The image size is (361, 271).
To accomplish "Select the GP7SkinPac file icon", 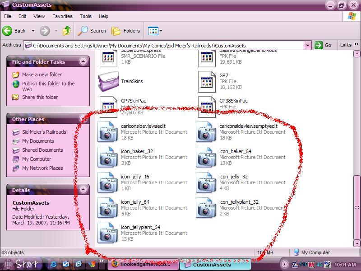I will (108, 107).
